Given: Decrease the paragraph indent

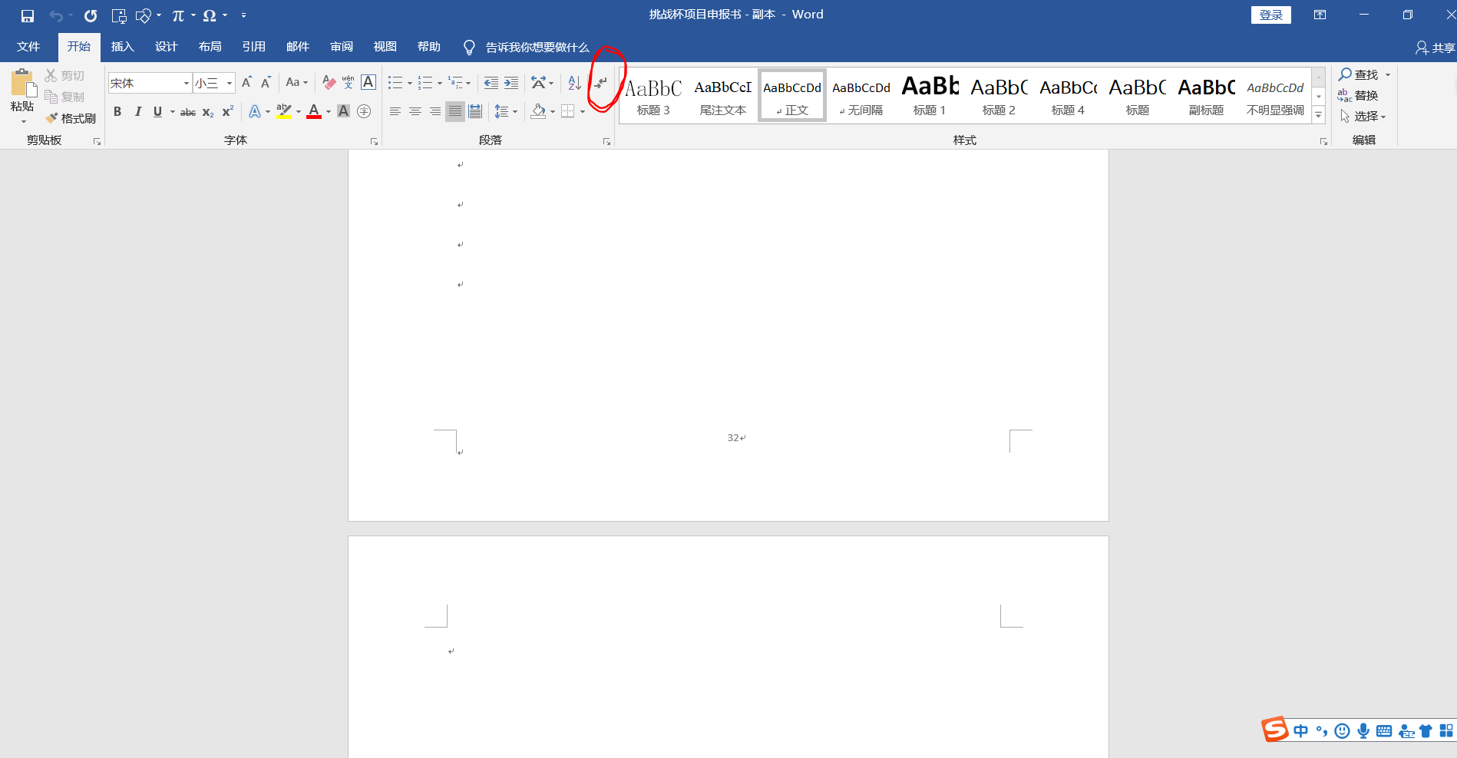Looking at the screenshot, I should [x=491, y=83].
